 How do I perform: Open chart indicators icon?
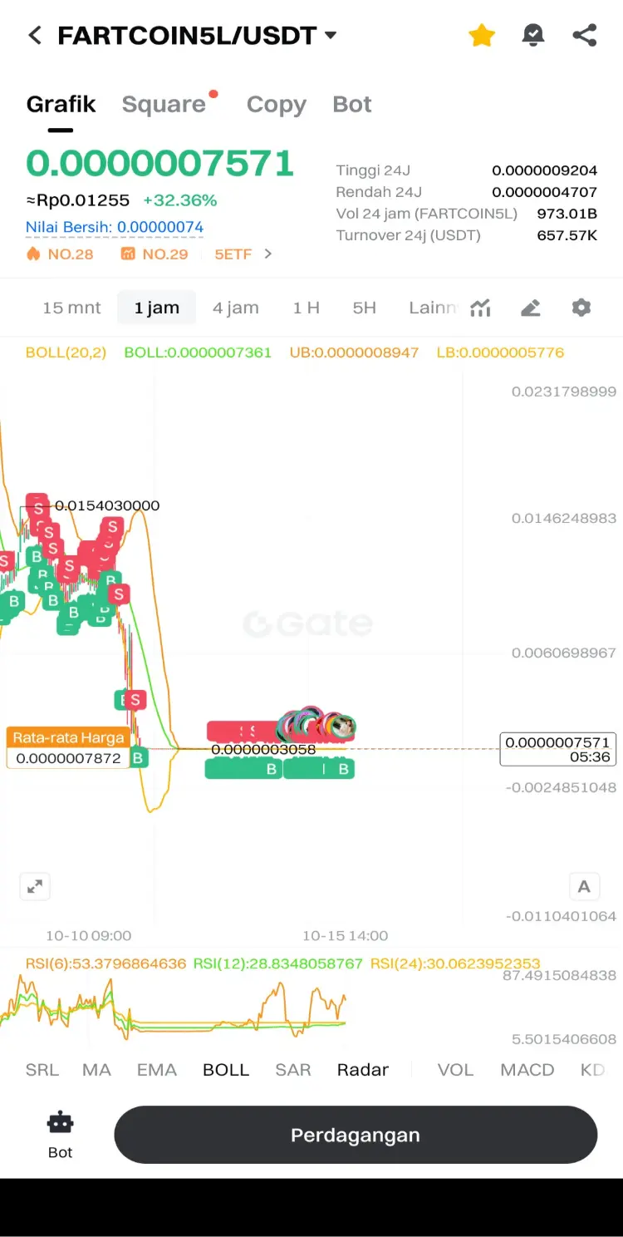[x=480, y=308]
